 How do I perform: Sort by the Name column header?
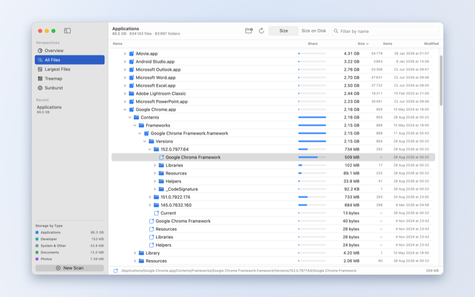click(118, 44)
